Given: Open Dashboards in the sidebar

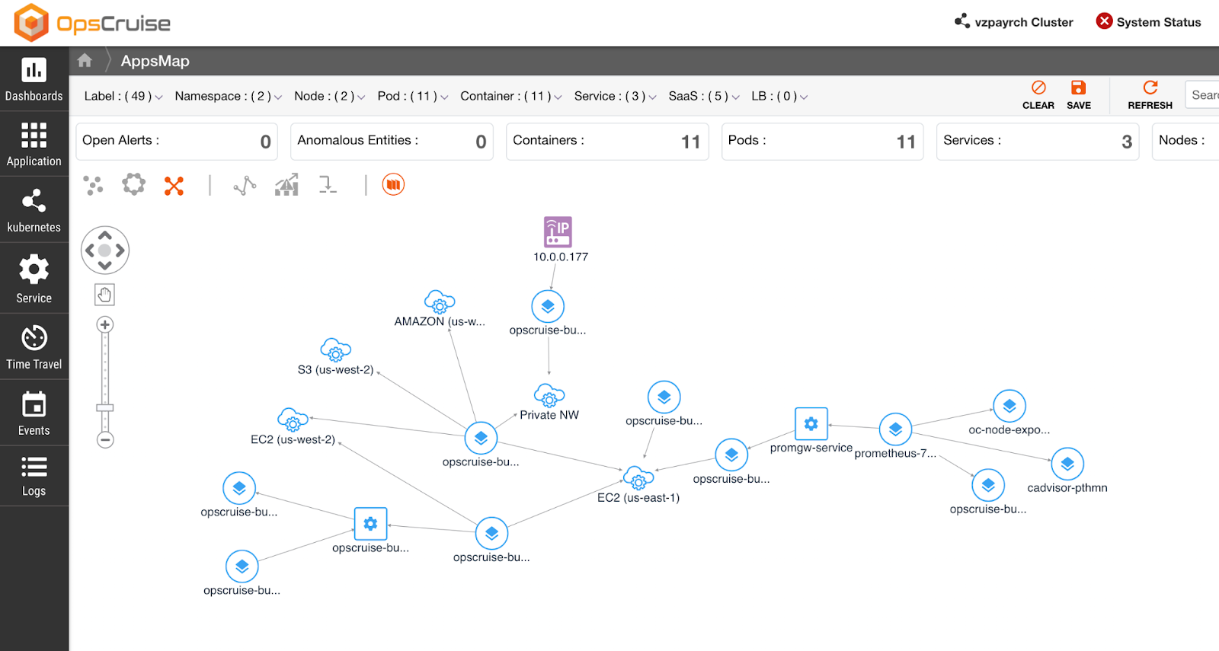Looking at the screenshot, I should click(x=34, y=79).
